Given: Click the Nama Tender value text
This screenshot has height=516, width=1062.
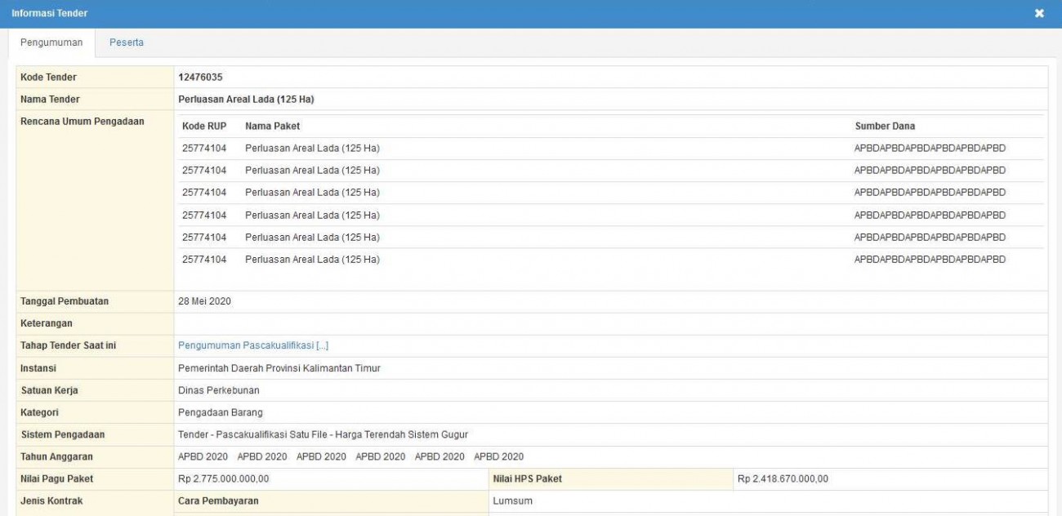Looking at the screenshot, I should pos(246,100).
